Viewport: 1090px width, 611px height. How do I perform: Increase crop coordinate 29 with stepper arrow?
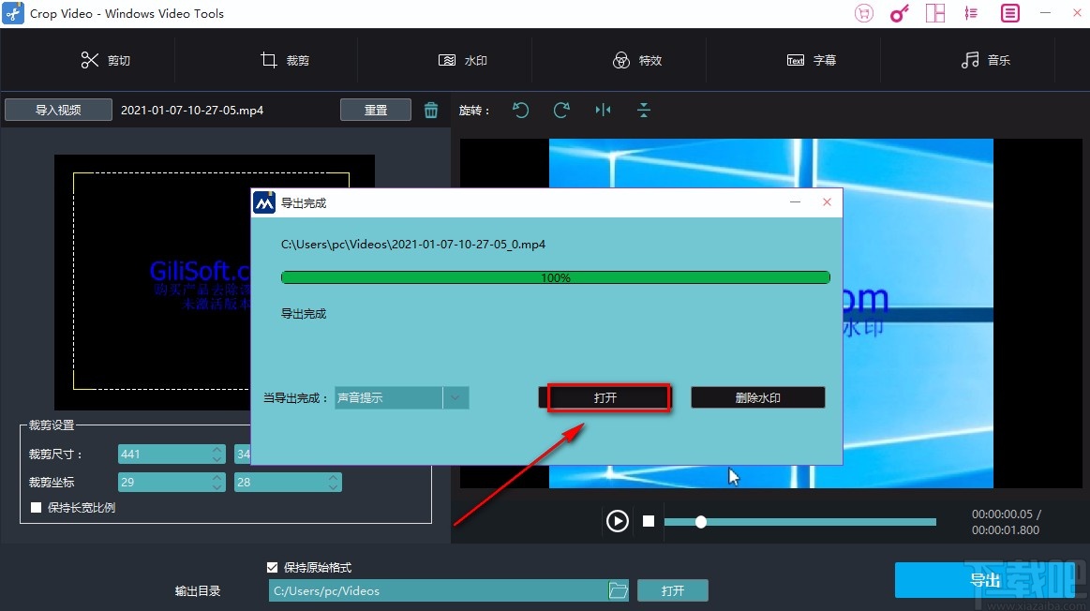click(x=217, y=477)
